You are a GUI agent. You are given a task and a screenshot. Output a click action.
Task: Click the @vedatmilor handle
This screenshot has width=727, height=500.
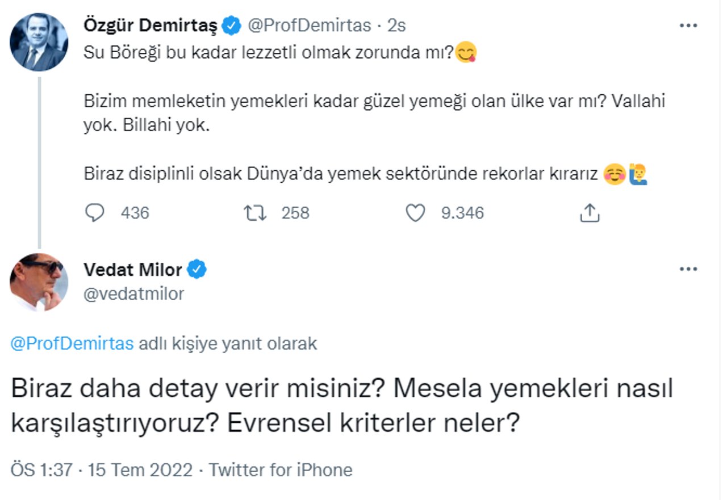[x=134, y=293]
